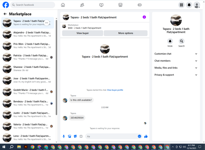205x150 pixels.
Task: Open the Geddit Marie conversation
Action: (x=27, y=92)
